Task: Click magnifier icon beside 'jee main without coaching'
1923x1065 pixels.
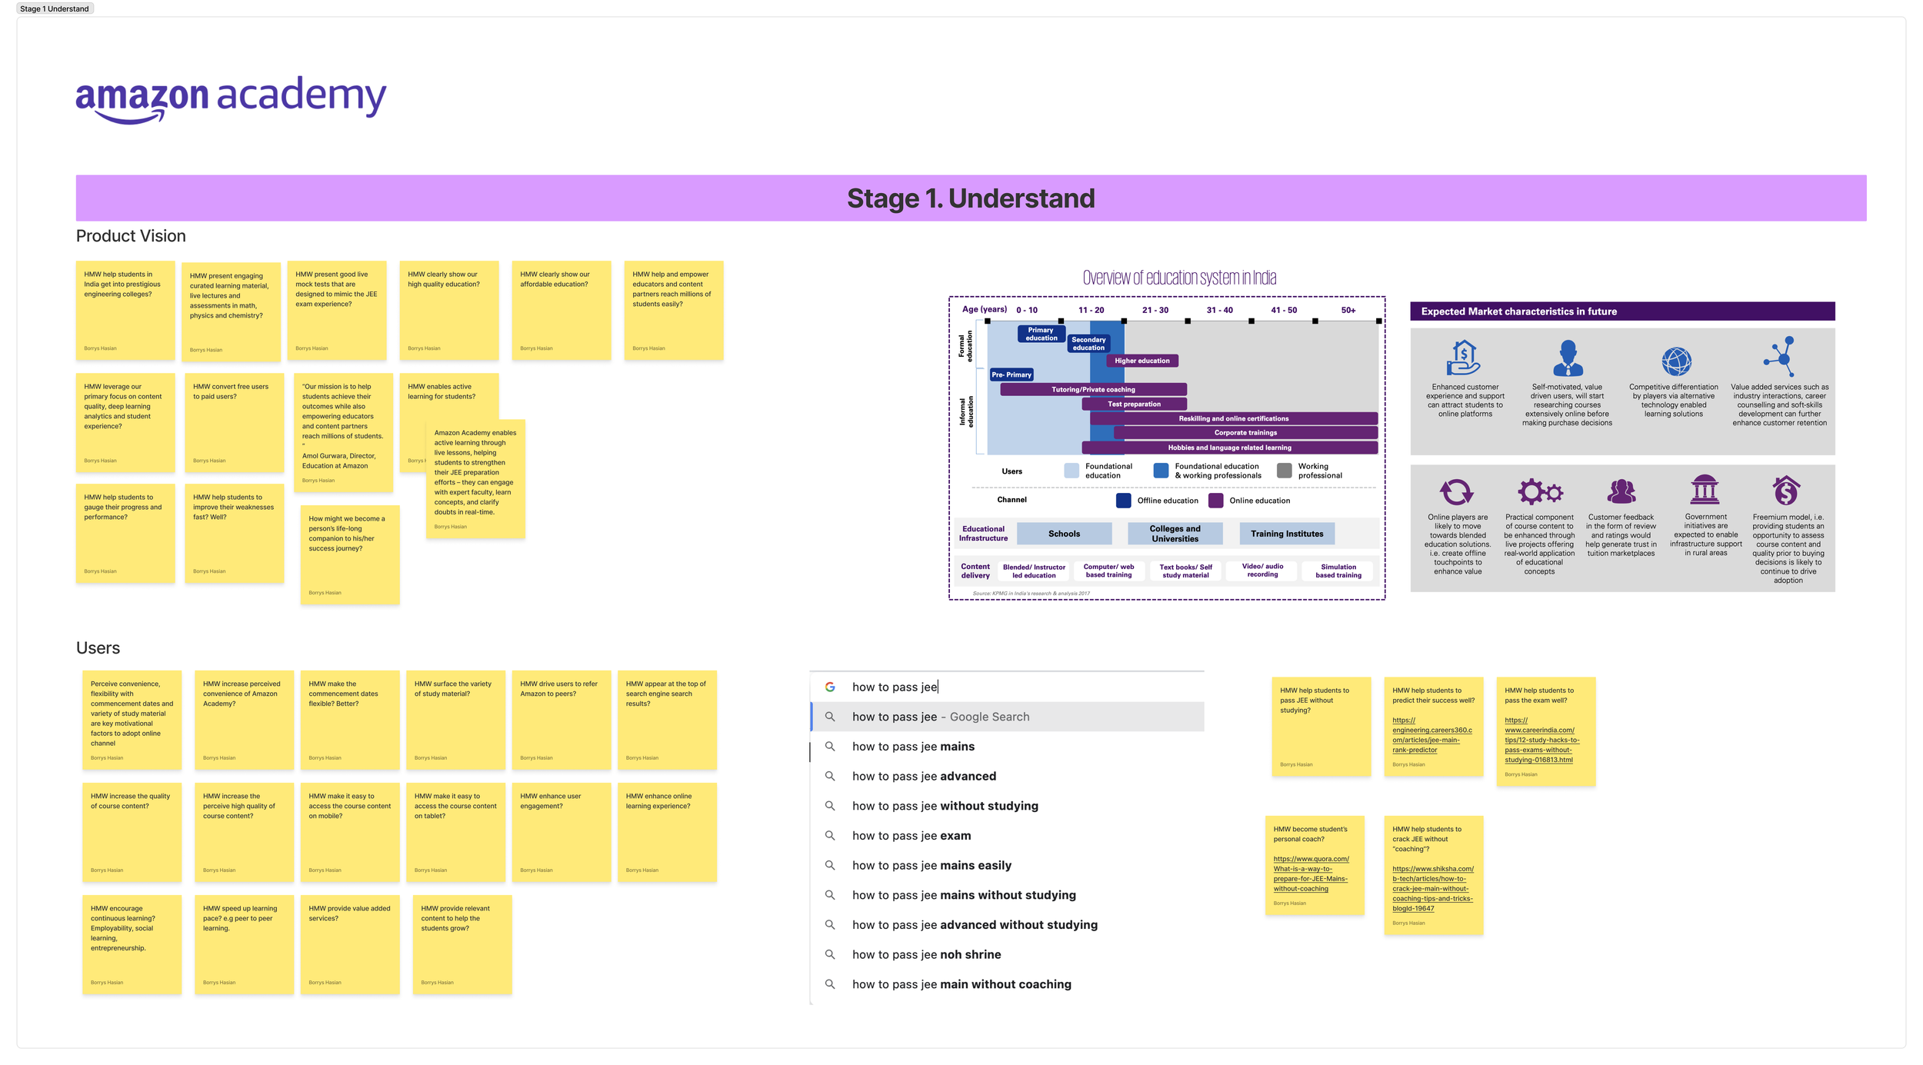Action: click(830, 984)
